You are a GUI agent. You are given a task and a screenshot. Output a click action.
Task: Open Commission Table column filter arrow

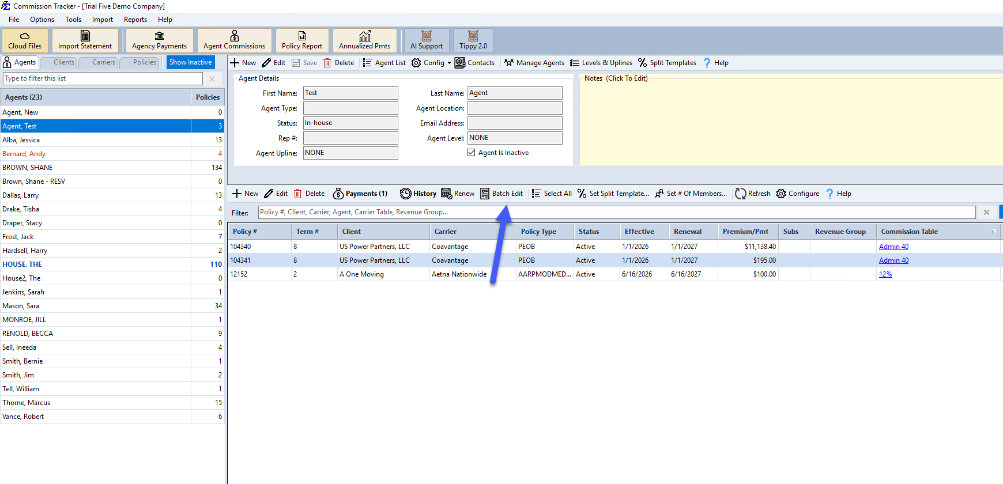point(993,232)
